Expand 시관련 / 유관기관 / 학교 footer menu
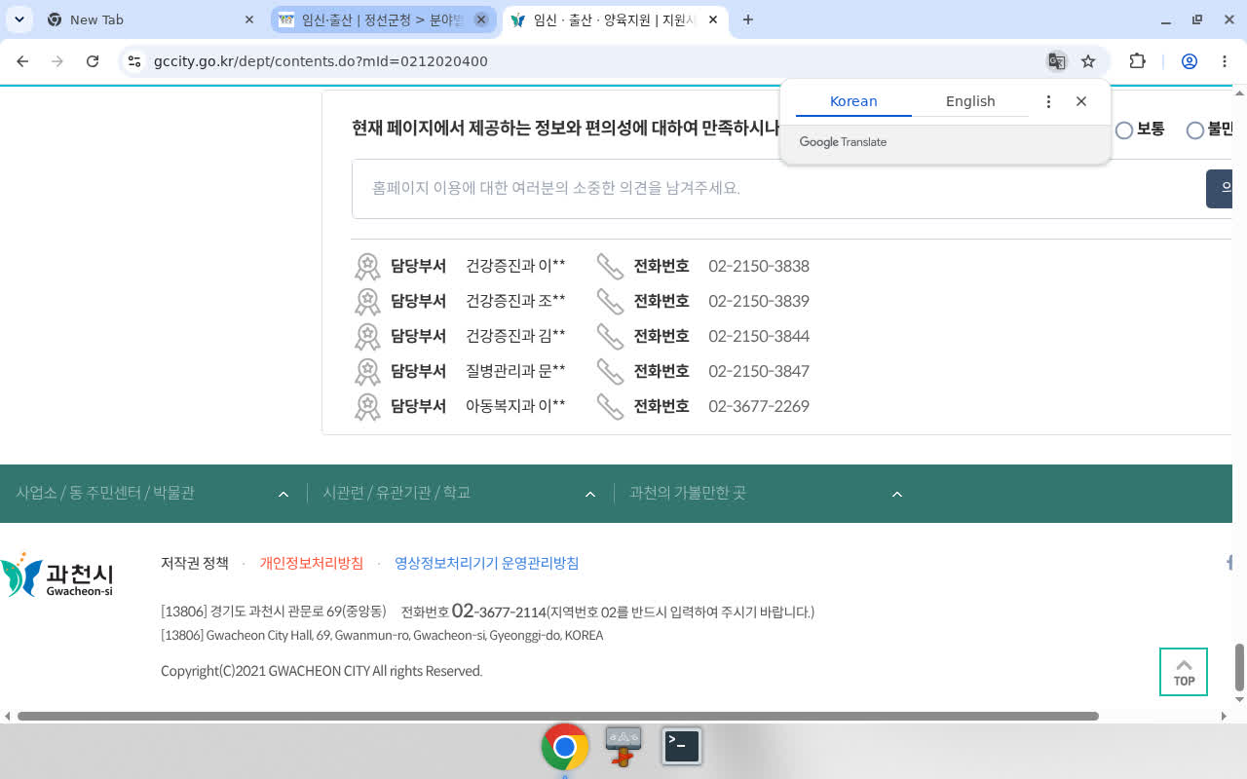 tap(459, 494)
